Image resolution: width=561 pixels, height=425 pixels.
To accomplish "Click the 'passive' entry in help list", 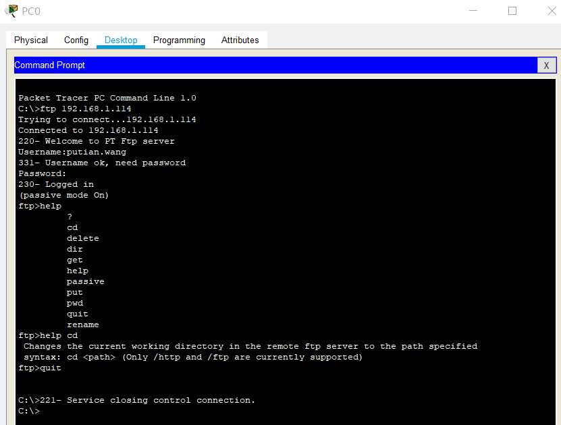I will click(85, 282).
